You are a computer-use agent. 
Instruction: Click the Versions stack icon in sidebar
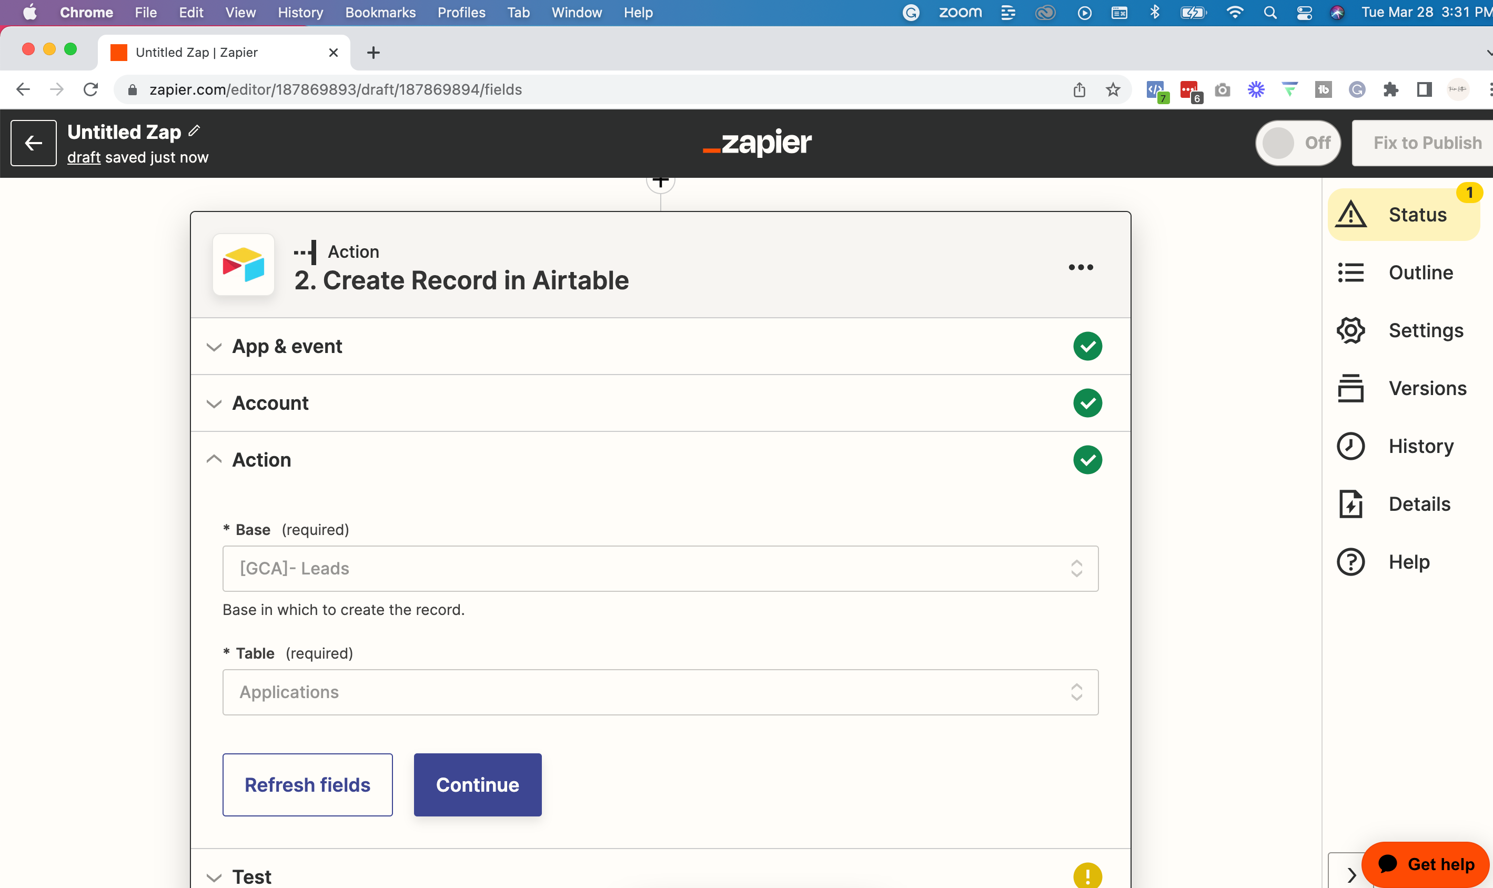[x=1351, y=388]
